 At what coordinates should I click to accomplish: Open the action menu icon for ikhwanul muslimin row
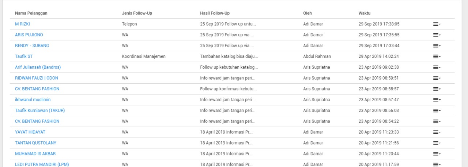click(437, 100)
